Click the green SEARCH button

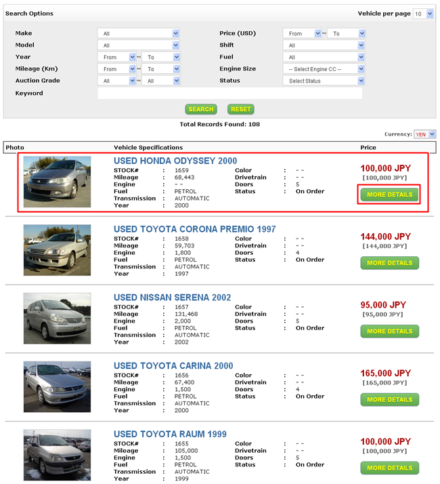click(201, 109)
